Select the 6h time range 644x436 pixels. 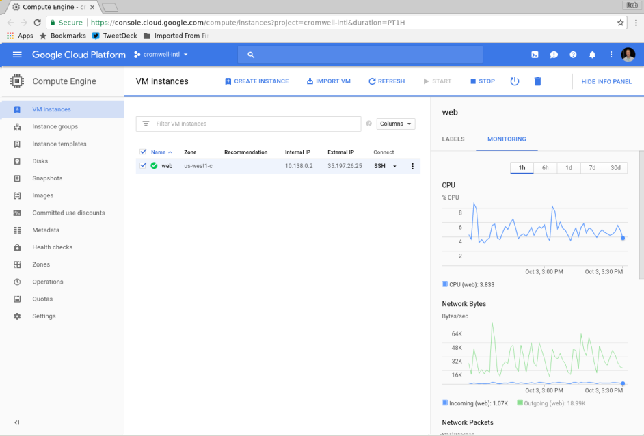(546, 168)
